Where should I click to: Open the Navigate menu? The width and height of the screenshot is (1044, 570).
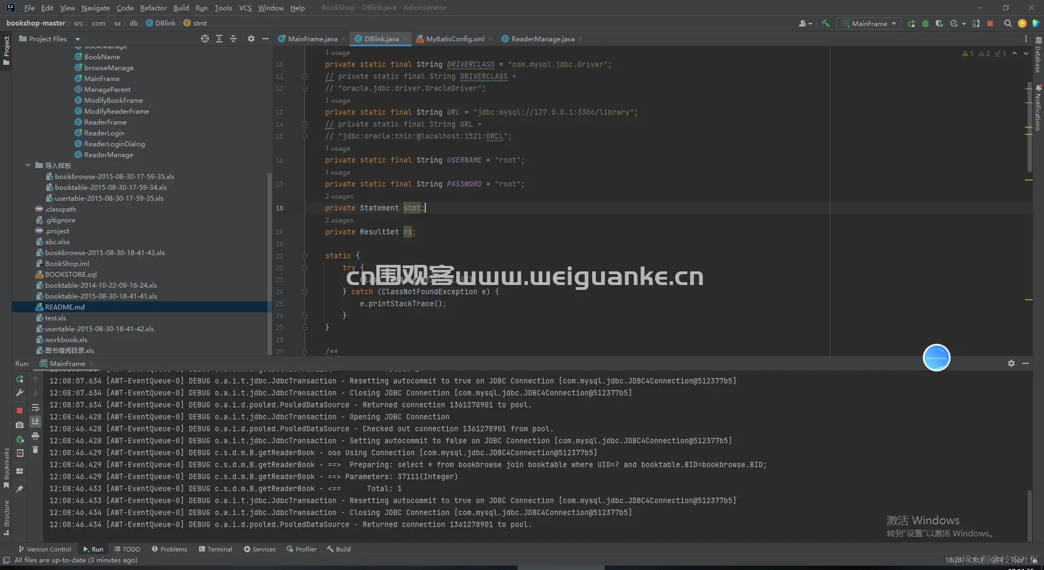coord(96,8)
